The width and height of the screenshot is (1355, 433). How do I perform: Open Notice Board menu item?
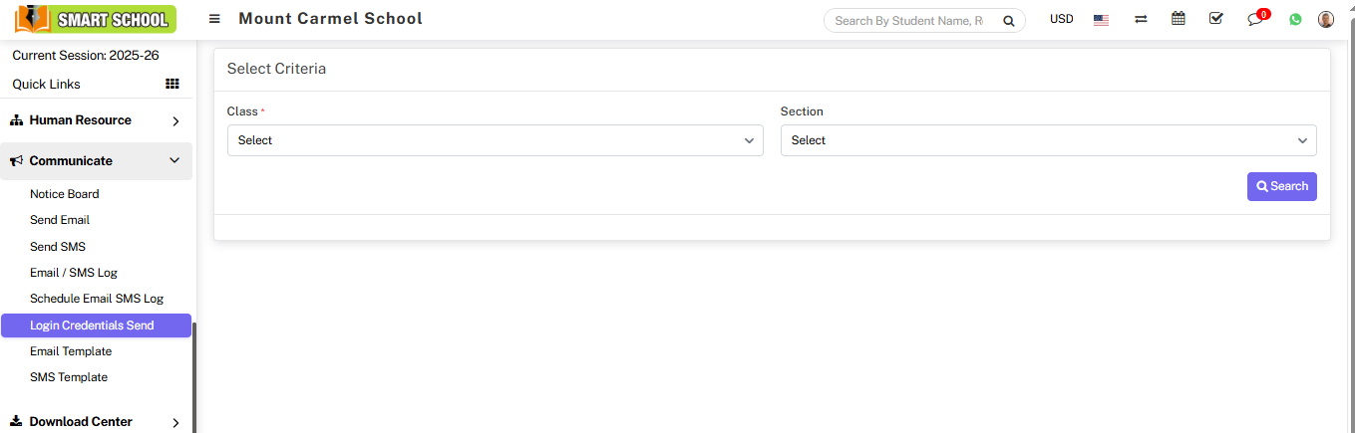64,194
